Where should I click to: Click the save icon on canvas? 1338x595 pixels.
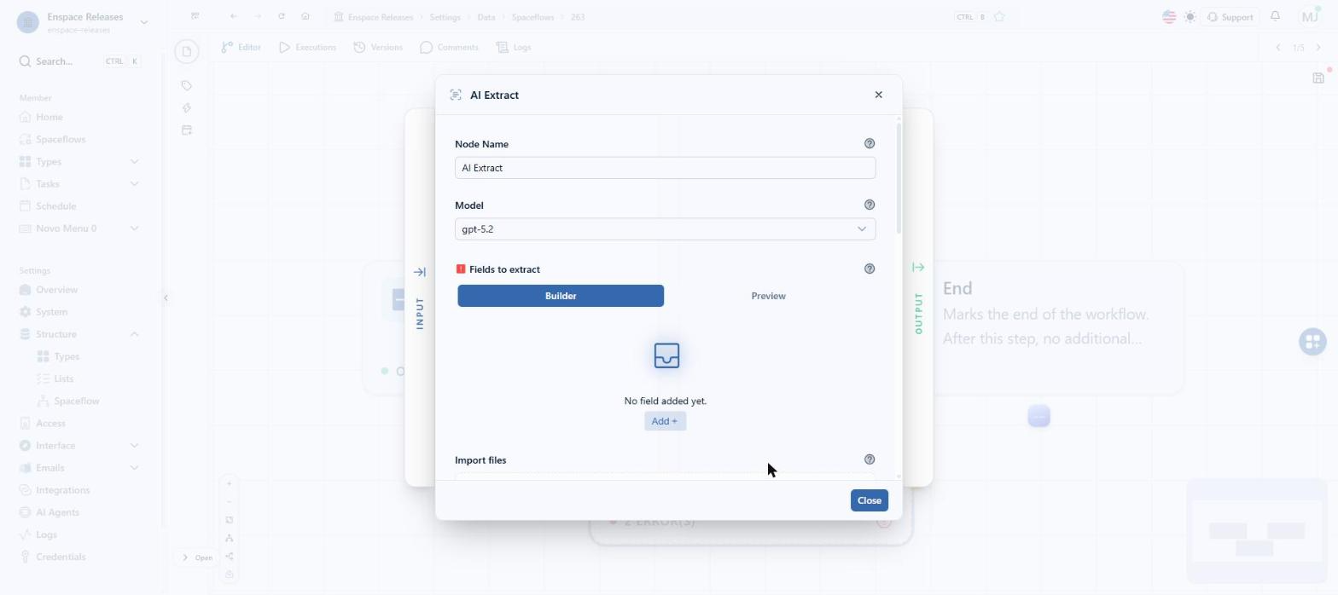click(x=1318, y=78)
